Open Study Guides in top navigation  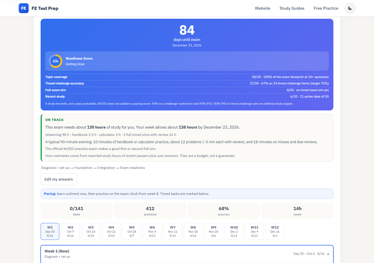[292, 8]
